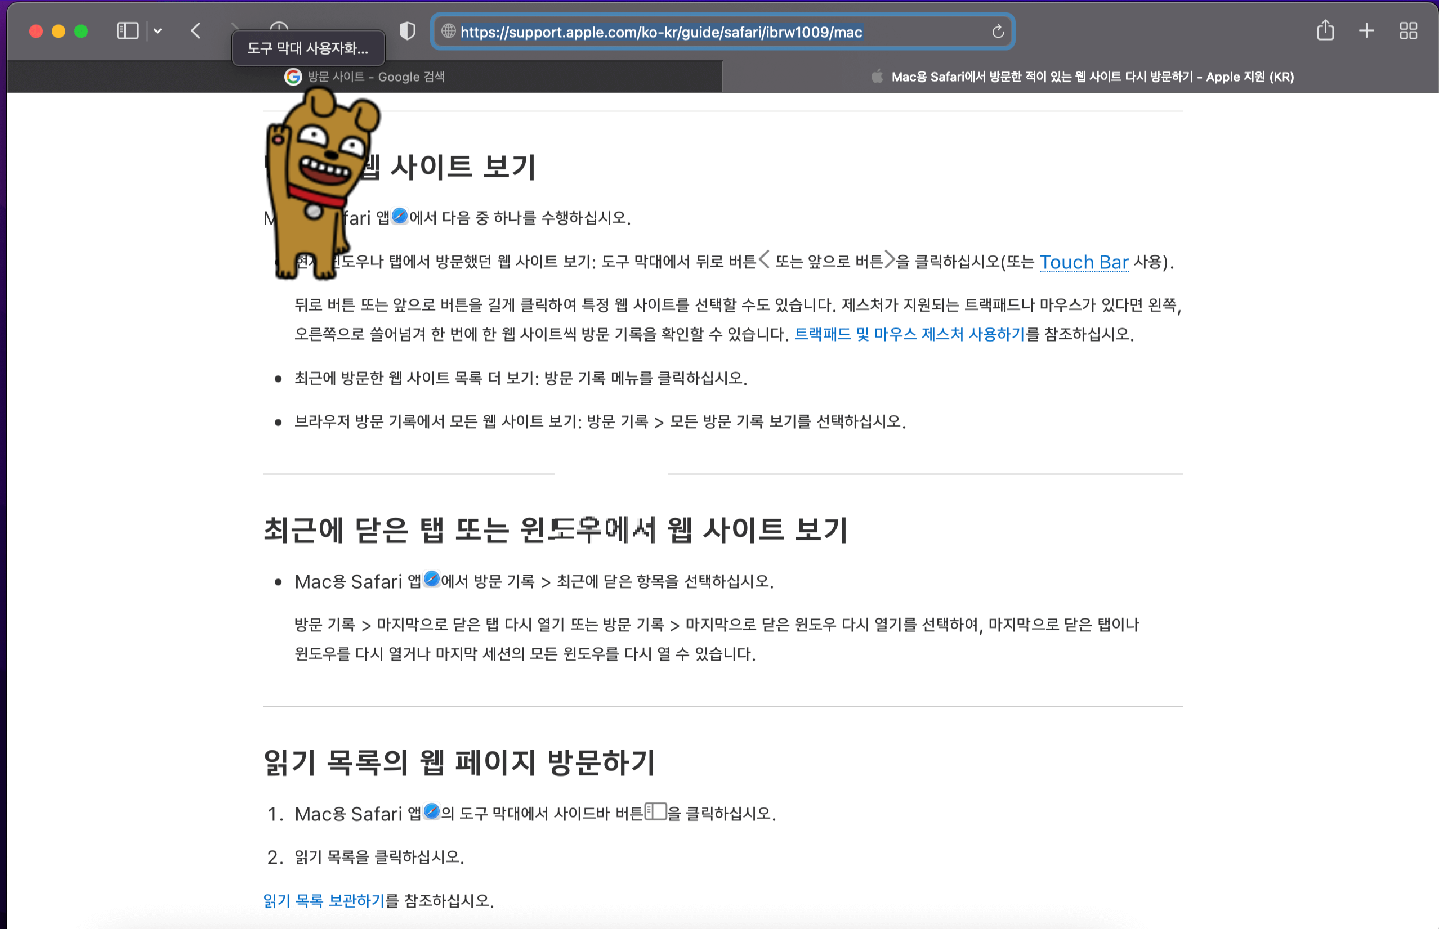This screenshot has width=1439, height=929.
Task: Open the share sheet icon
Action: pyautogui.click(x=1325, y=30)
